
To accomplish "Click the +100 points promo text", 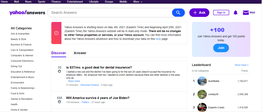I will 217,30.
